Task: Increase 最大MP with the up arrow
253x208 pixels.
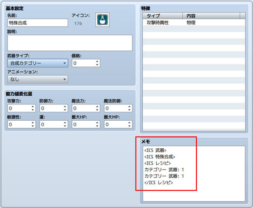Action: [129, 123]
